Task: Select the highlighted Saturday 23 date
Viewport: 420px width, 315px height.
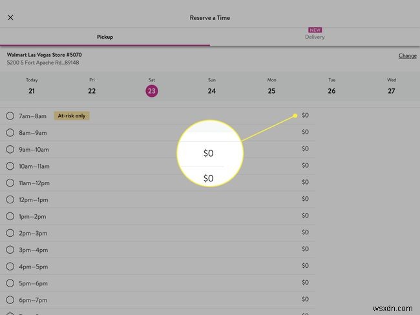Action: pos(151,91)
